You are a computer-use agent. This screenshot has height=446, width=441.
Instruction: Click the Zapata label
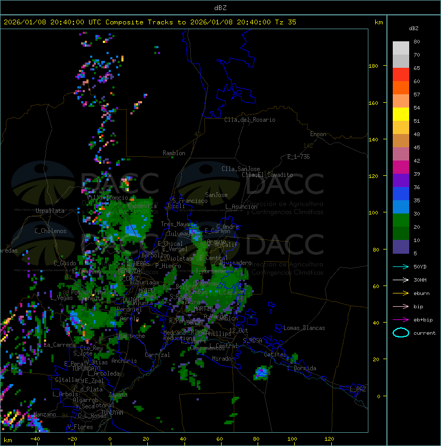coord(118,395)
